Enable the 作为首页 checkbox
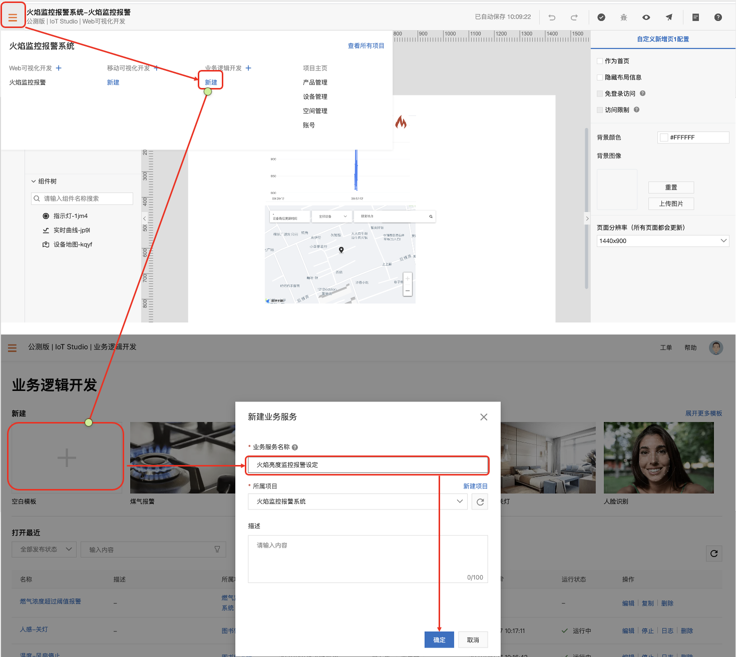The height and width of the screenshot is (657, 736). (600, 61)
